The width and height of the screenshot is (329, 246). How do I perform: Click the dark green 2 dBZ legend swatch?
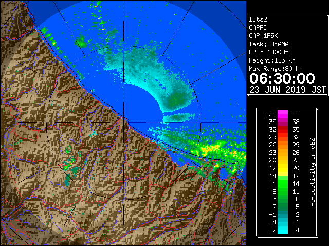(x=283, y=207)
